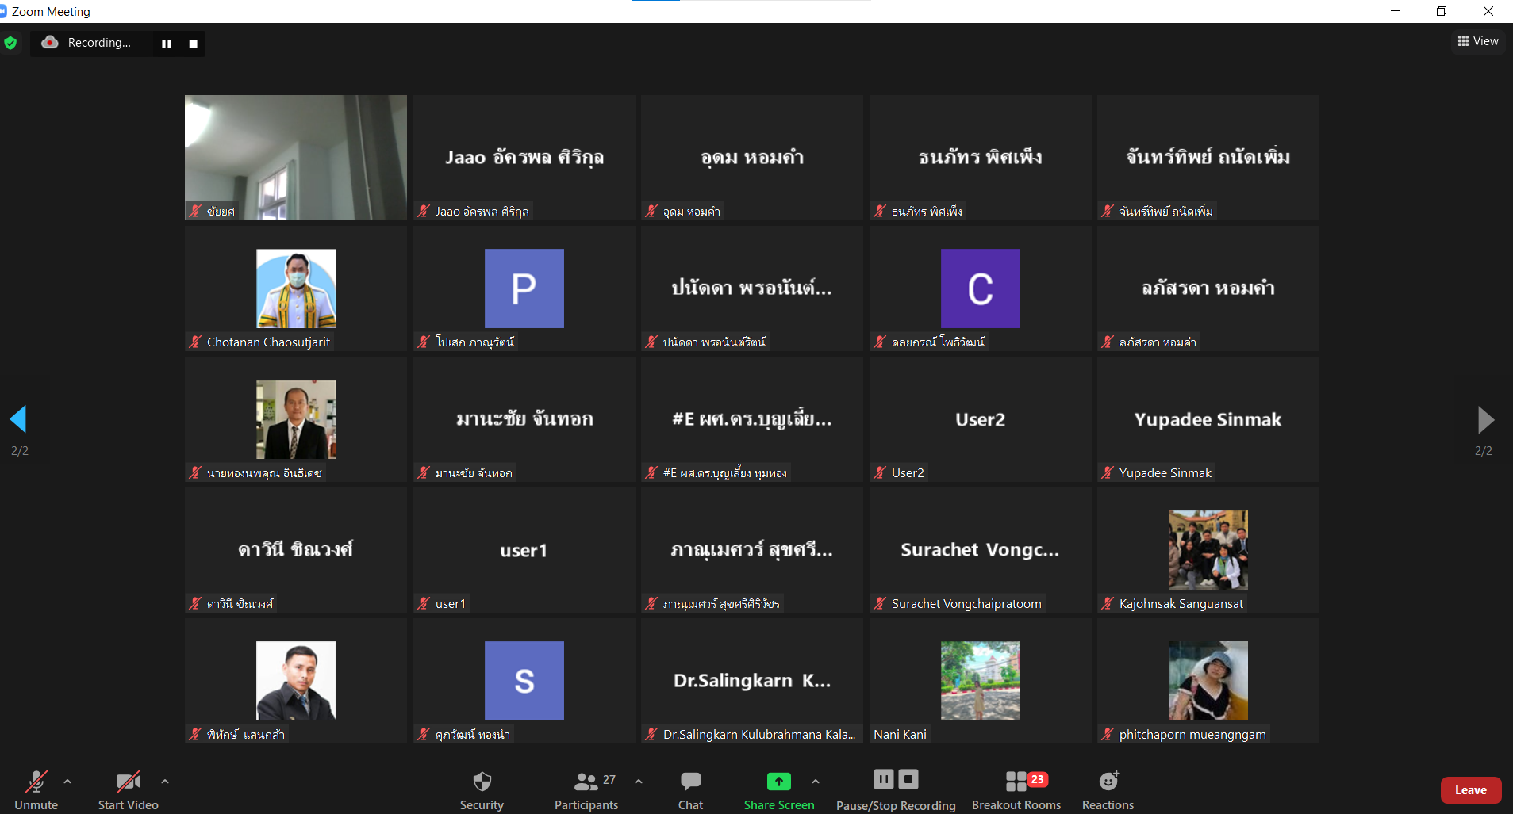
Task: Stop the recording in top bar
Action: pos(193,44)
